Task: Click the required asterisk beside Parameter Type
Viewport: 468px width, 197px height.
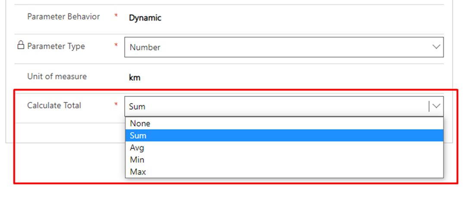Action: [116, 45]
